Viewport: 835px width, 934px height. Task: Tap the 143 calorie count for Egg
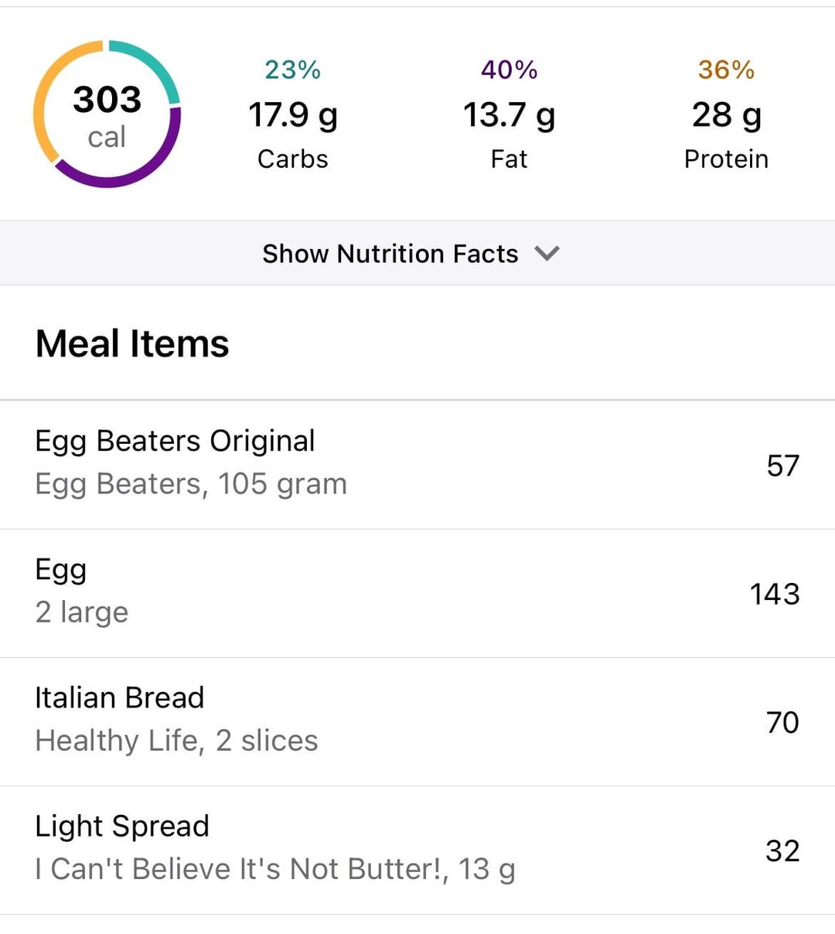coord(775,594)
